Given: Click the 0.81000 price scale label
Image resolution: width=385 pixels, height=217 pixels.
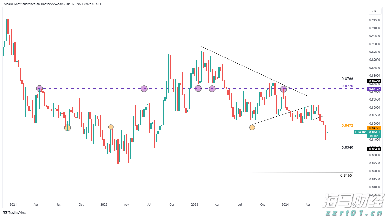Looking at the screenshot, I should (x=375, y=187).
